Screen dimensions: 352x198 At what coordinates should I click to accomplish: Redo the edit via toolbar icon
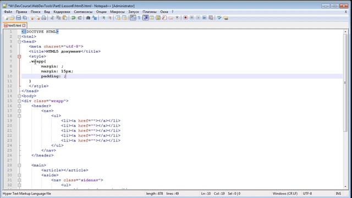click(x=79, y=18)
